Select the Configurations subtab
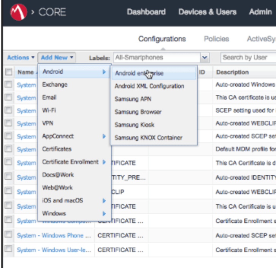The image size is (276, 268). click(162, 39)
